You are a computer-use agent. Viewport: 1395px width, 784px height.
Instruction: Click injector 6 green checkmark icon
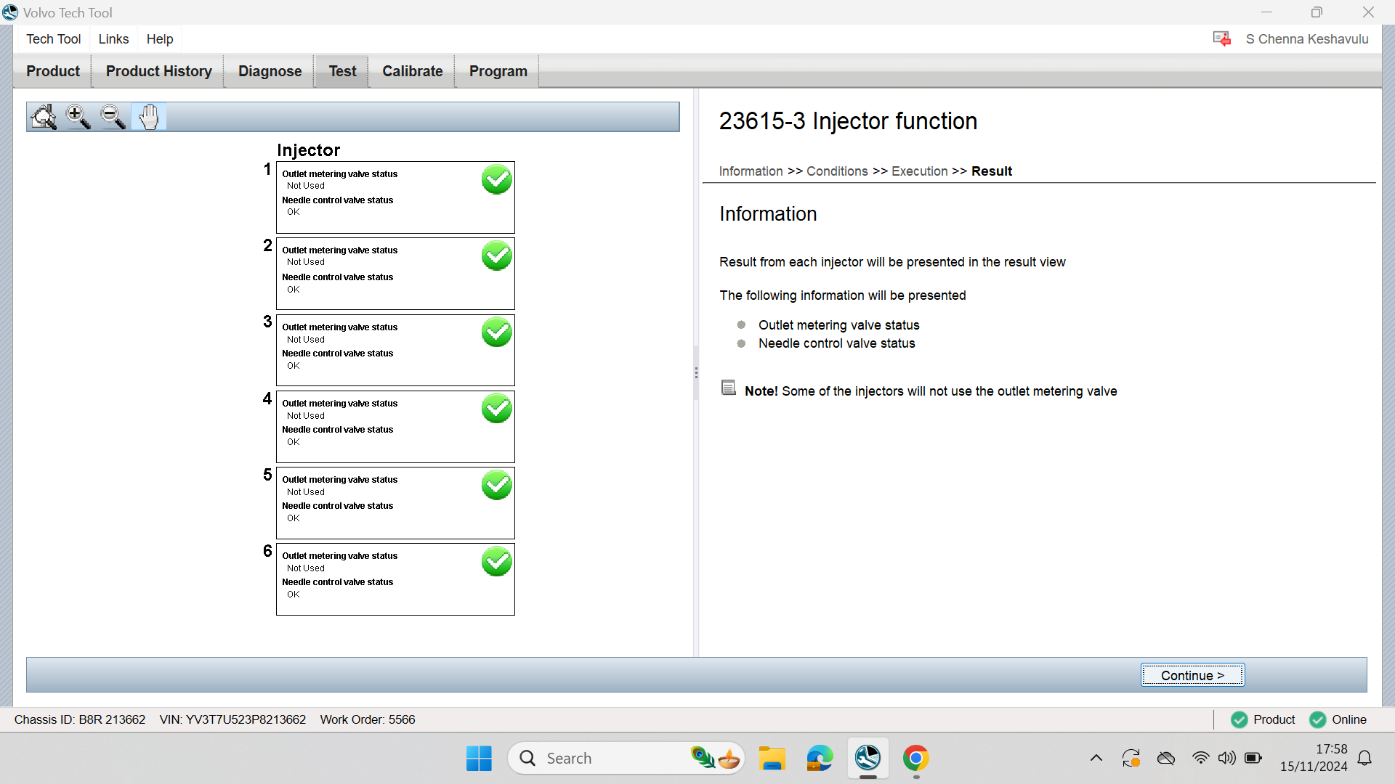tap(497, 561)
